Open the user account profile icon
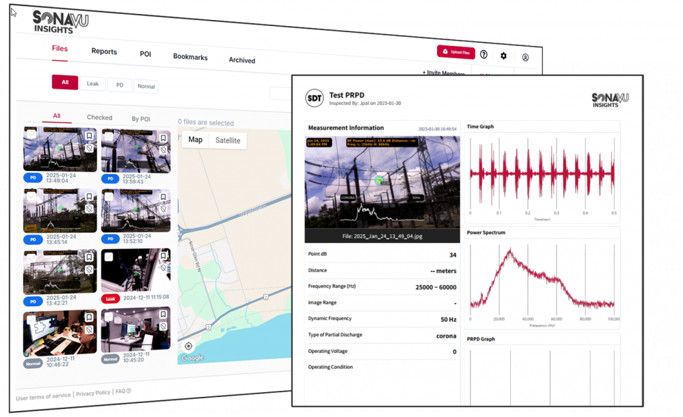 (x=526, y=57)
